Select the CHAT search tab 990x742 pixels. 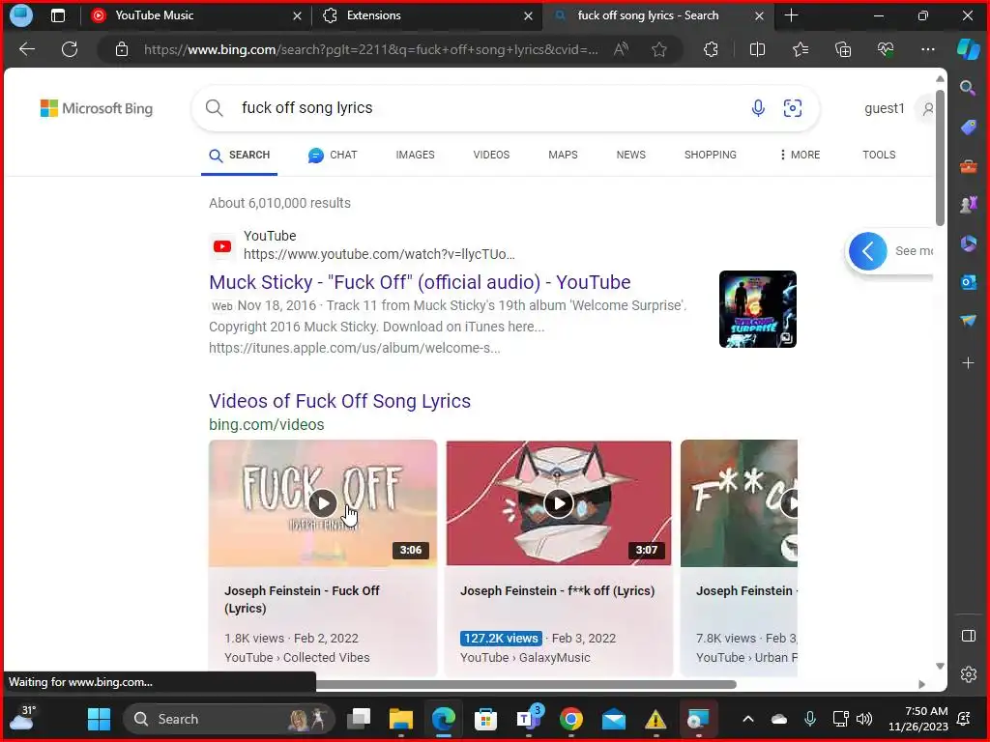pyautogui.click(x=333, y=155)
